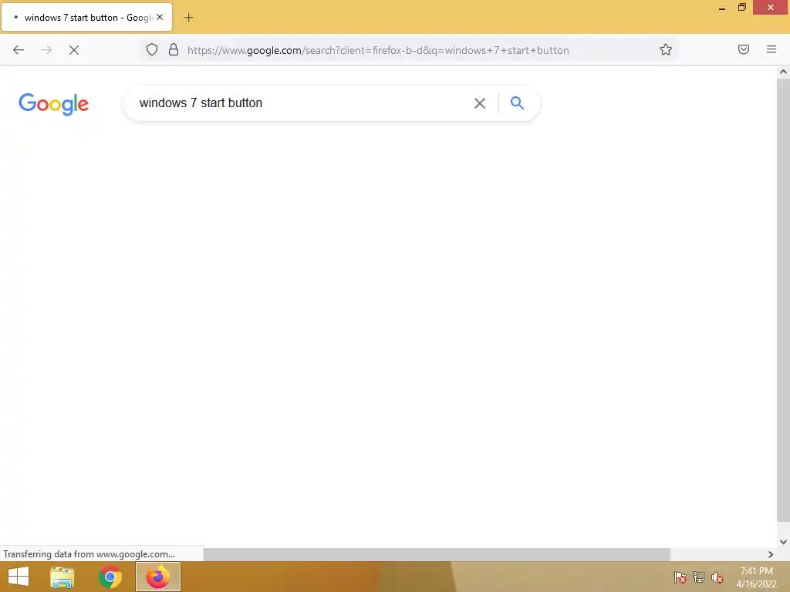Click the vertical scrollbar up arrow

[x=783, y=72]
